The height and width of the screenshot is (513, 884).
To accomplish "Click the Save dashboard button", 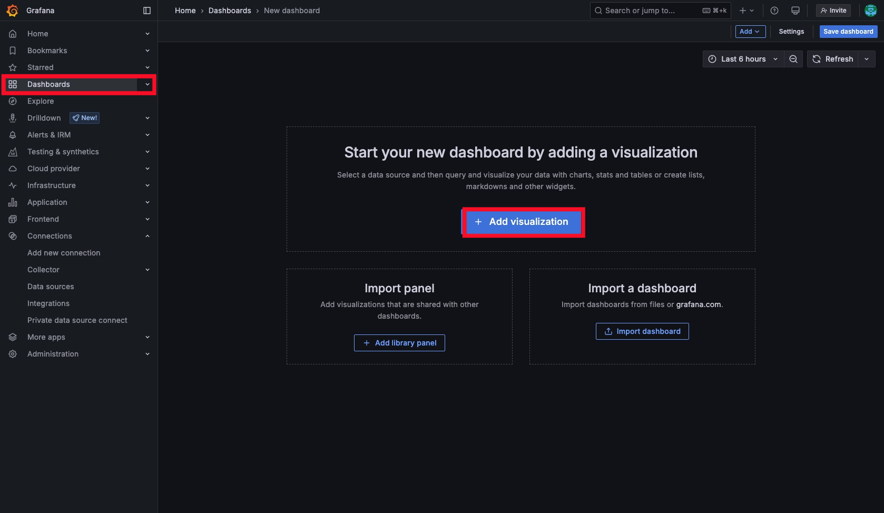I will click(x=848, y=32).
